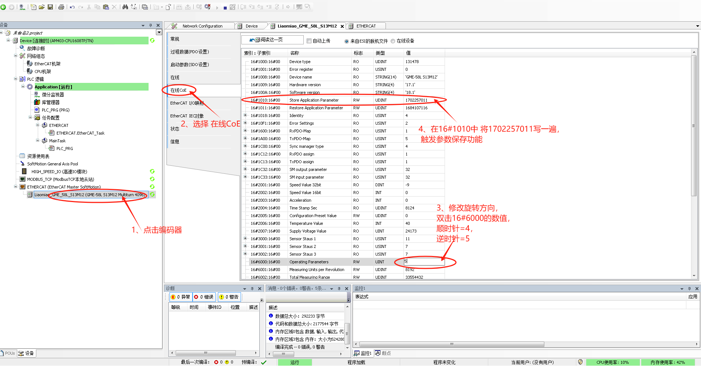Switch to the Device editor tab
701x366 pixels.
click(252, 26)
